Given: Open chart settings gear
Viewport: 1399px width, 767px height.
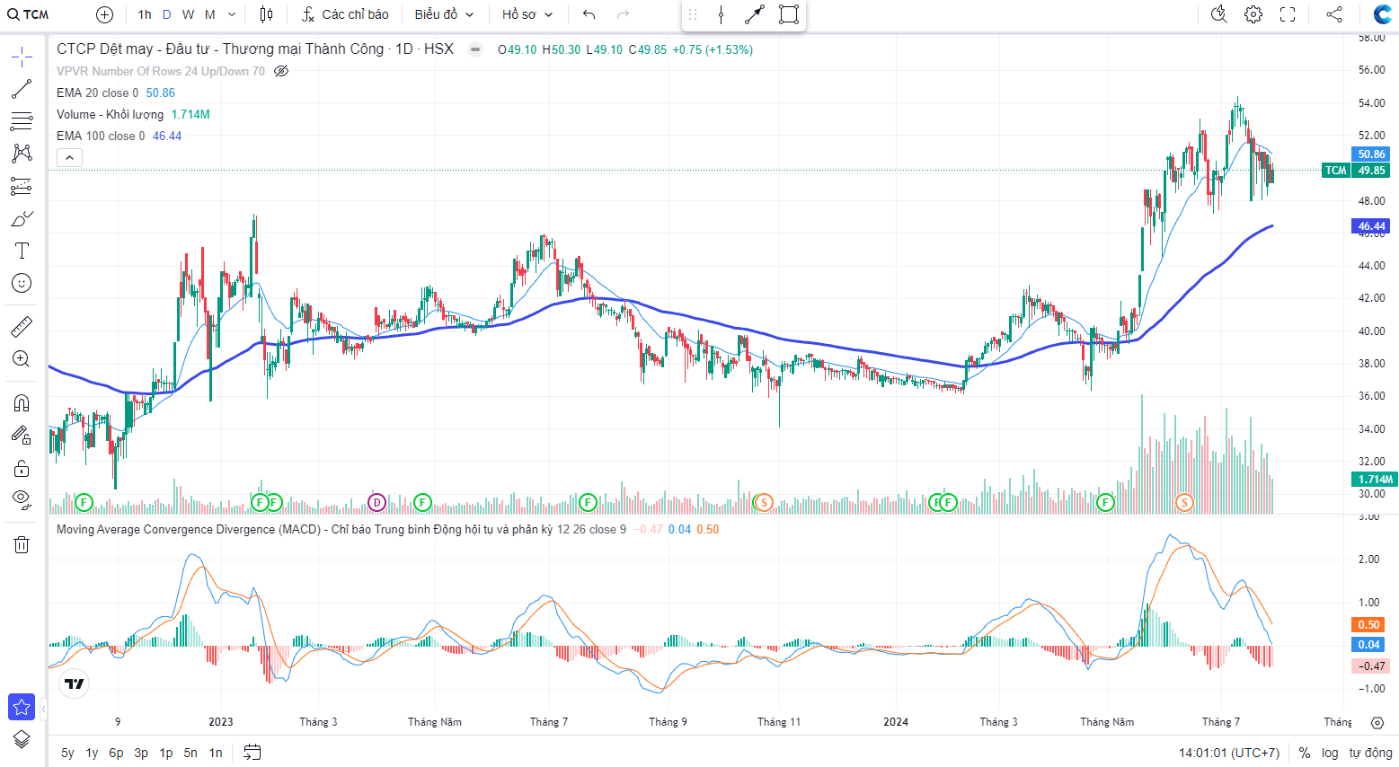Looking at the screenshot, I should tap(1253, 14).
